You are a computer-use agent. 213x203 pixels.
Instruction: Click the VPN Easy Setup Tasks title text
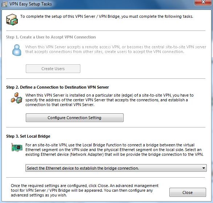(31, 4)
